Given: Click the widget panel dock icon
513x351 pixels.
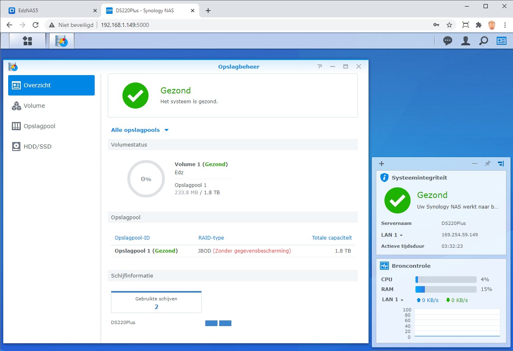Looking at the screenshot, I should tap(501, 164).
